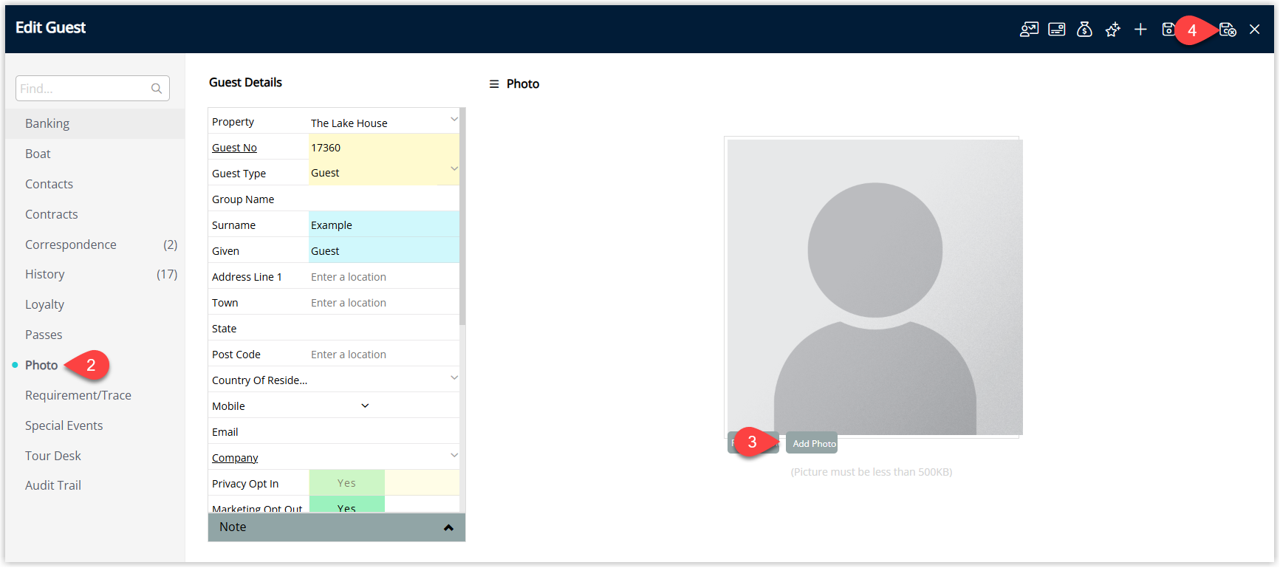
Task: Click the floppy disk save icon
Action: point(1168,30)
